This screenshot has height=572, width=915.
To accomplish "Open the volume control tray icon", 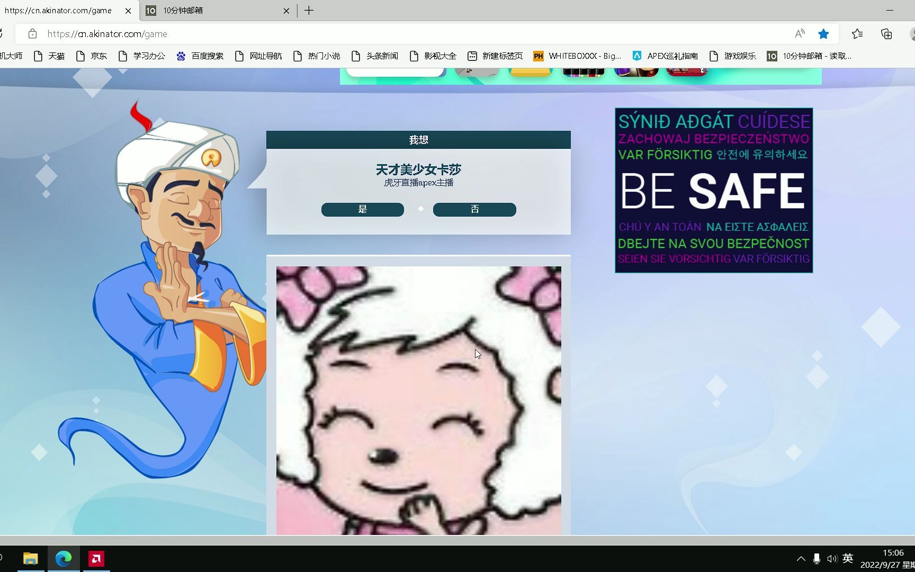I will click(832, 559).
